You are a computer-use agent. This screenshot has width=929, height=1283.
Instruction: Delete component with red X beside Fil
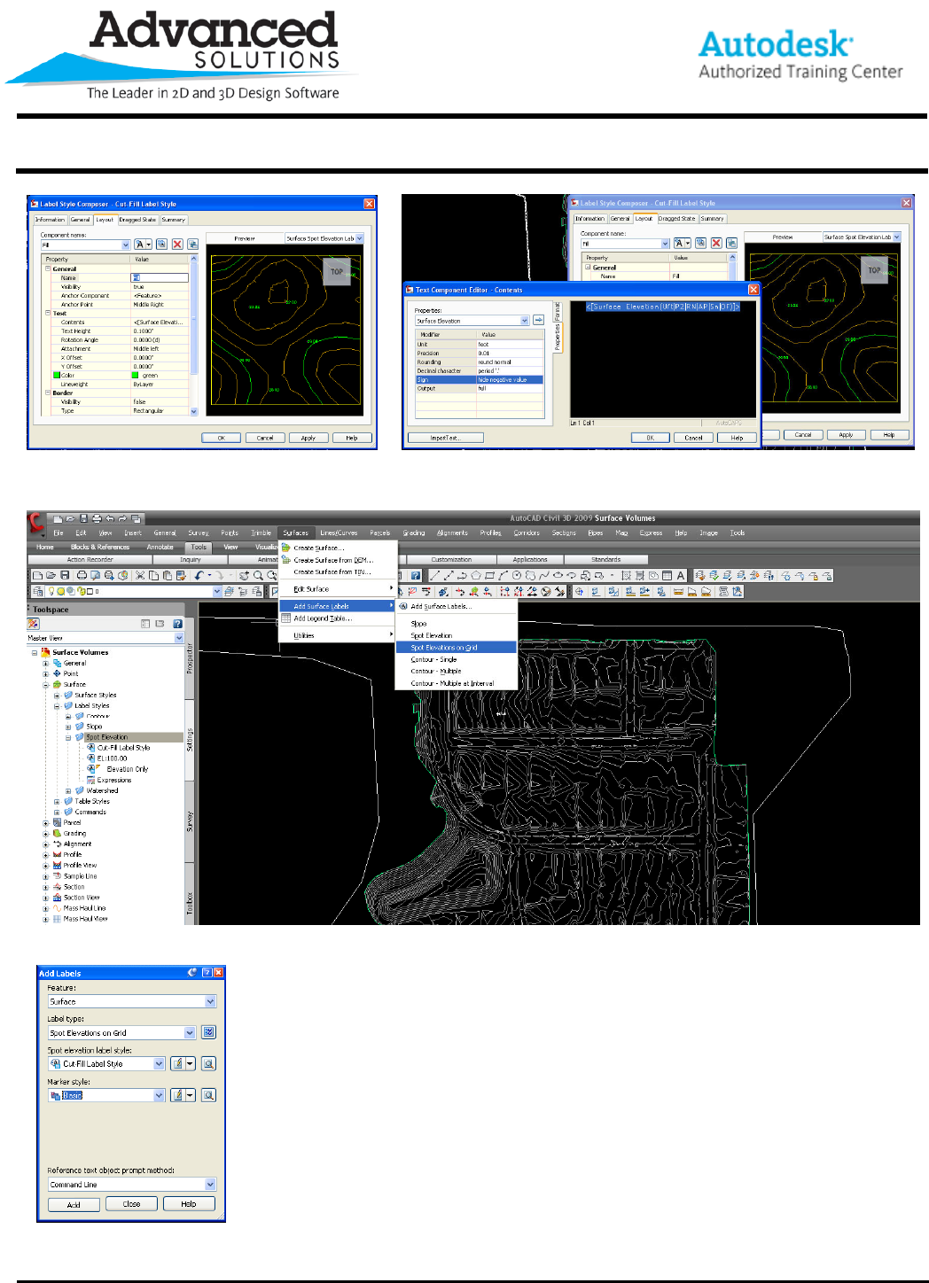pyautogui.click(x=177, y=245)
